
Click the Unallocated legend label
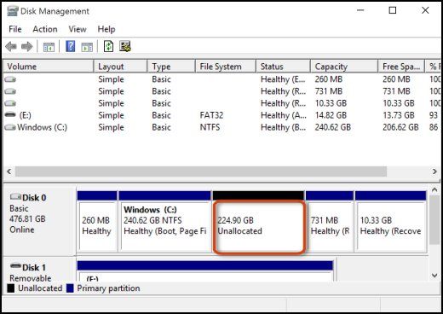(40, 288)
